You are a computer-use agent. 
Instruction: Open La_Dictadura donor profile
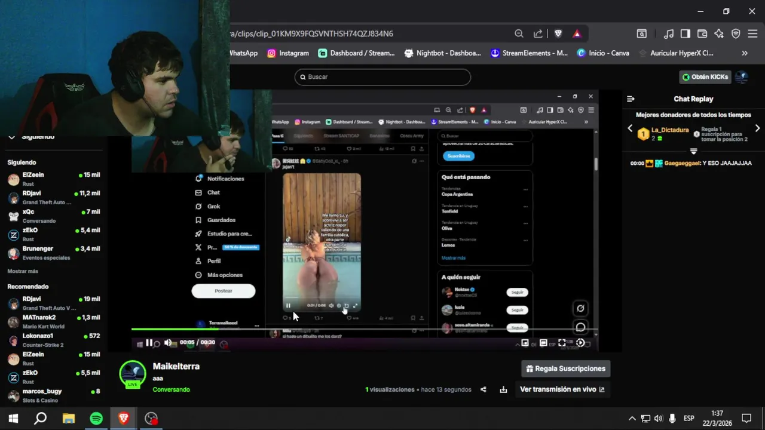[x=670, y=130]
